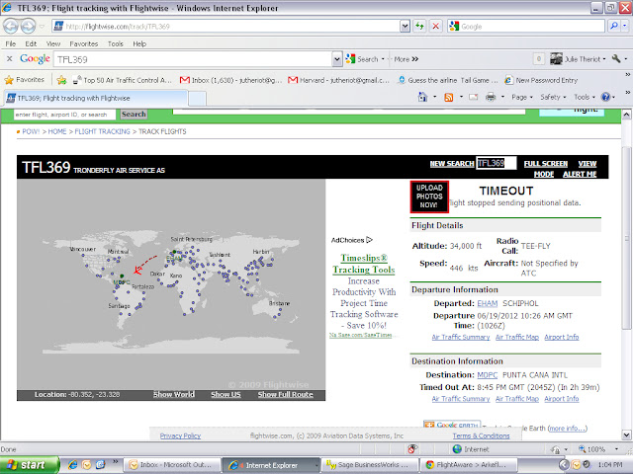Viewport: 633px width, 474px height.
Task: Click the RSS feeds icon
Action: [x=448, y=97]
